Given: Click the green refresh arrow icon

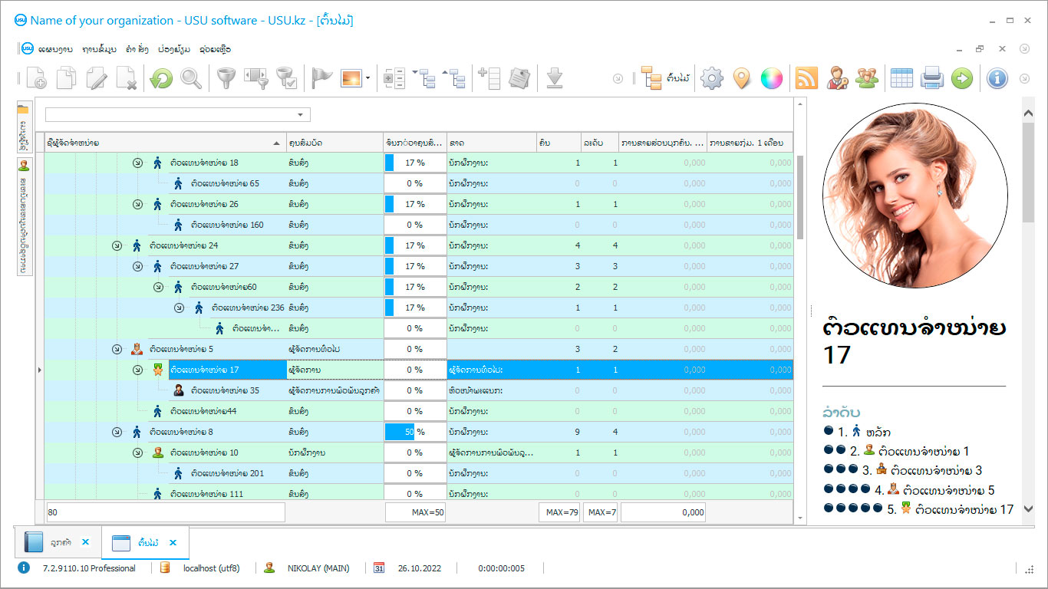Looking at the screenshot, I should pyautogui.click(x=161, y=78).
